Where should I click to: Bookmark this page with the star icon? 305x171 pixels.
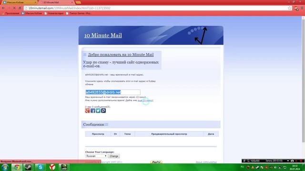pyautogui.click(x=290, y=8)
